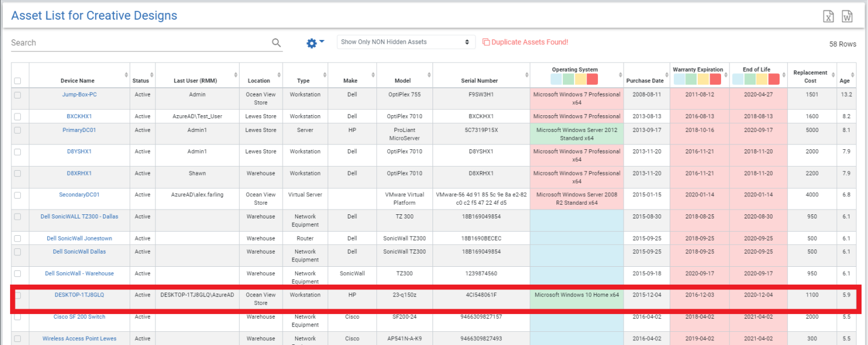Filter Operating System by green swatch

[569, 79]
